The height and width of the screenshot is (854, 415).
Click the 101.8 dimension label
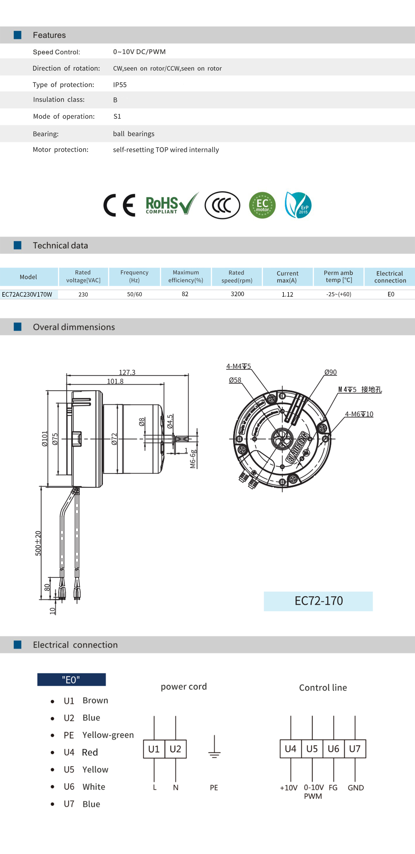(115, 381)
